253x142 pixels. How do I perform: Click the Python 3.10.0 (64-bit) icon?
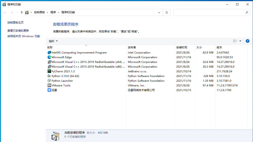(x=49, y=76)
